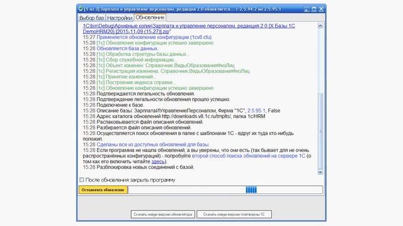403x226 pixels.
Task: Switch to the Выбор баз tab
Action: pos(92,18)
